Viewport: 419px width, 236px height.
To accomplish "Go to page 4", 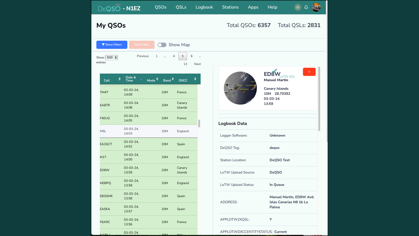I will (x=174, y=56).
